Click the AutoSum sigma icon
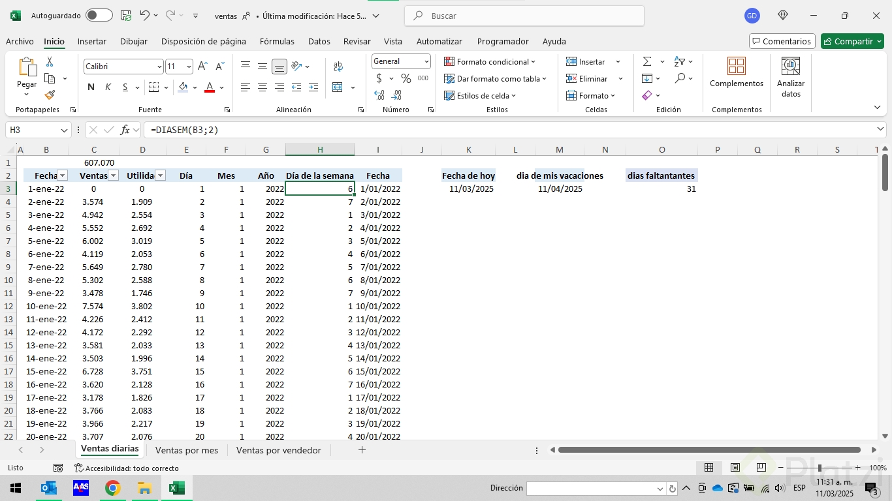Image resolution: width=892 pixels, height=501 pixels. point(647,61)
